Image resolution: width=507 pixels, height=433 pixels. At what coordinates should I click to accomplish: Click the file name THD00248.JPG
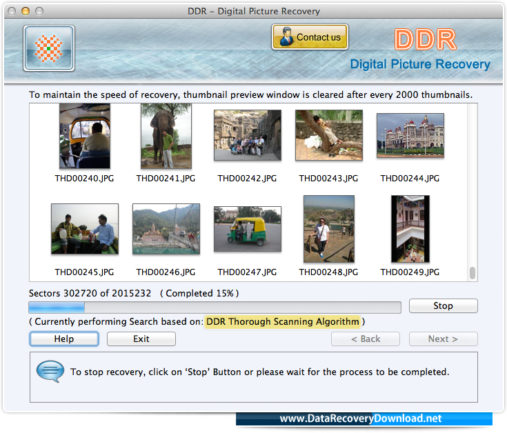coord(328,272)
